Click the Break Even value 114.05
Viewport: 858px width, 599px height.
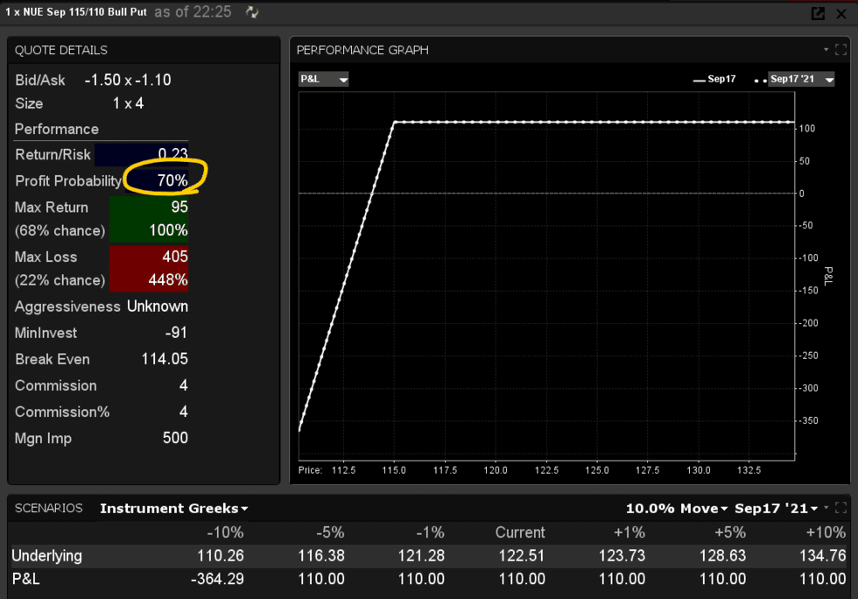(x=165, y=359)
